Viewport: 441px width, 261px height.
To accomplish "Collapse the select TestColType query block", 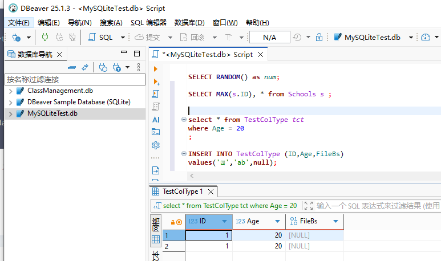I will pos(184,120).
